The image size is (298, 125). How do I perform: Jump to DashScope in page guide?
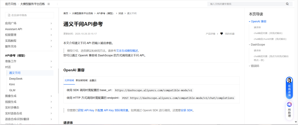[x=258, y=45]
